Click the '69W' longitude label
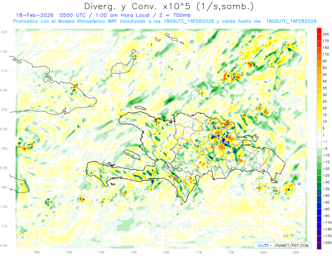Image resolution: width=332 pixels, height=256 pixels. 263,252
